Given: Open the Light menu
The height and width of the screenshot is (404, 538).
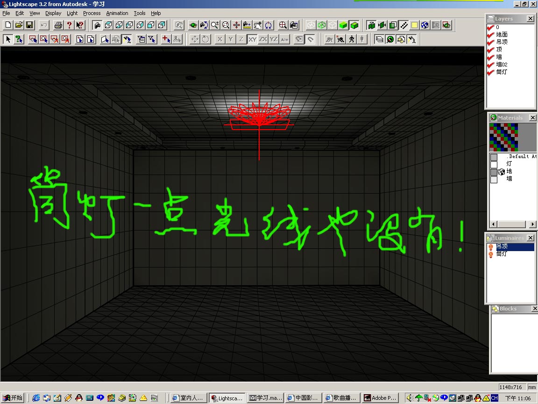Looking at the screenshot, I should (72, 13).
